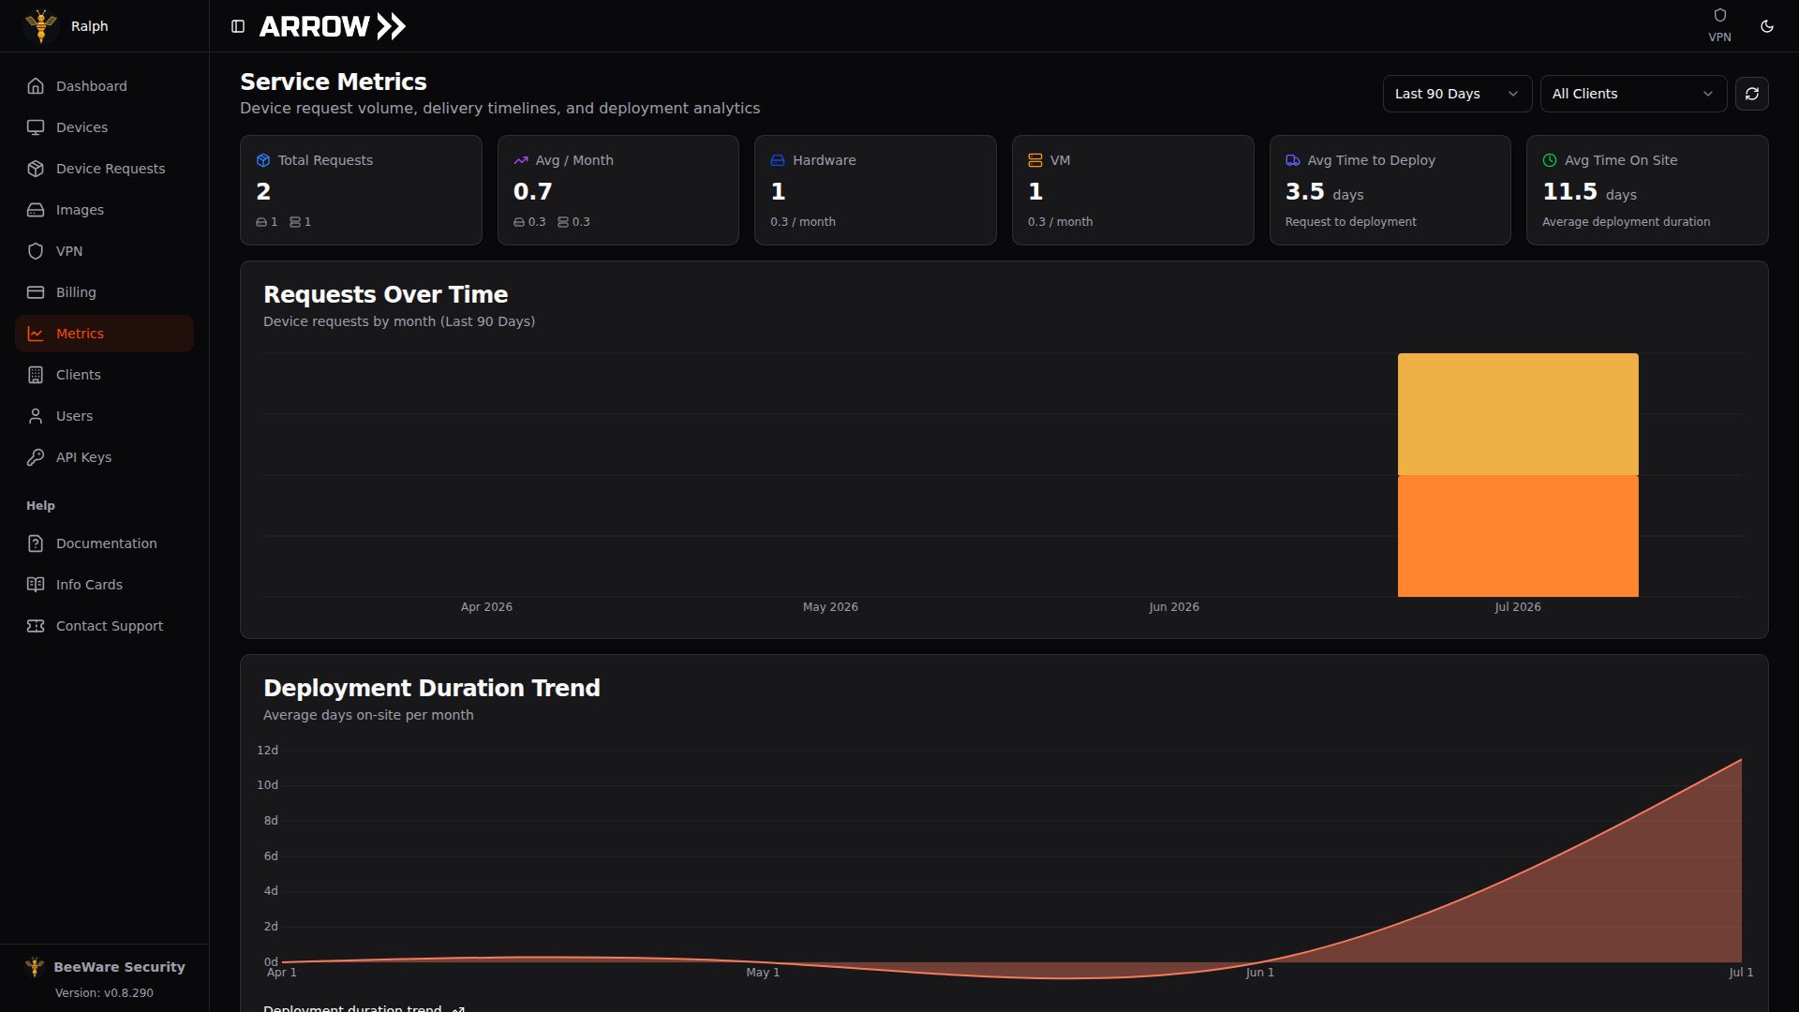Click the Metrics chart icon
Image resolution: width=1799 pixels, height=1012 pixels.
(36, 334)
